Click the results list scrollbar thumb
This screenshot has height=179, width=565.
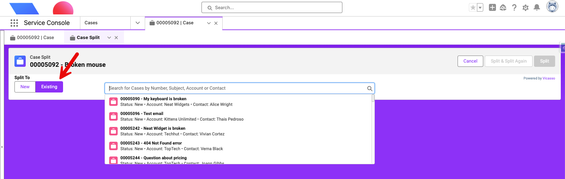pyautogui.click(x=373, y=98)
